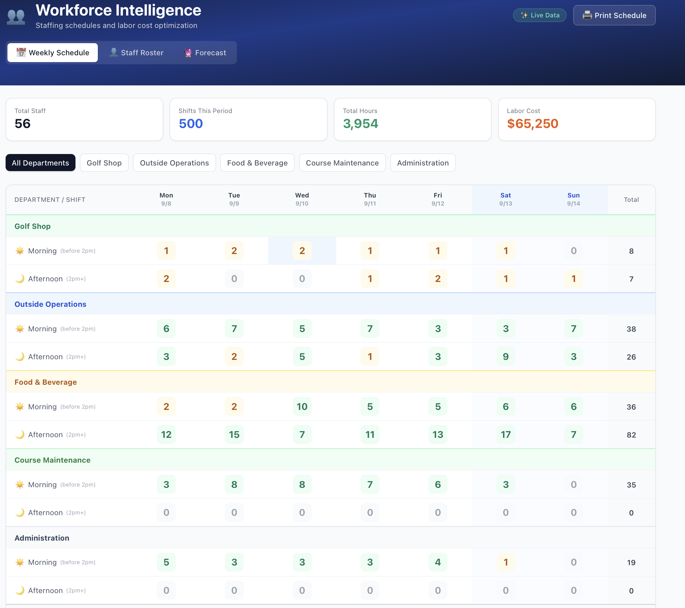Select the Sat 9/13 column header
This screenshot has width=685, height=608.
pyautogui.click(x=506, y=199)
